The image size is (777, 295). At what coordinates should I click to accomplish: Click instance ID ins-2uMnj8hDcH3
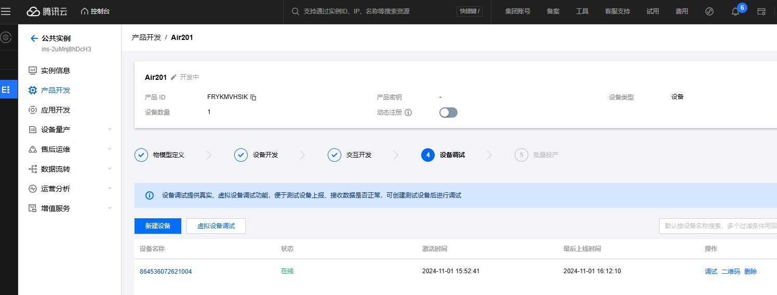[x=66, y=49]
